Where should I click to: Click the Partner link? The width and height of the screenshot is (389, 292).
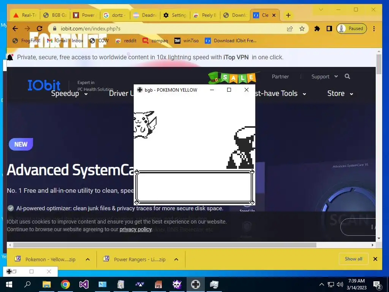click(x=280, y=76)
